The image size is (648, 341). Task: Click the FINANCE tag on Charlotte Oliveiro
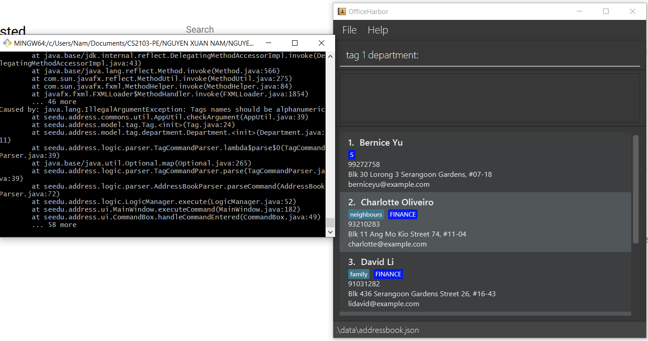(403, 214)
